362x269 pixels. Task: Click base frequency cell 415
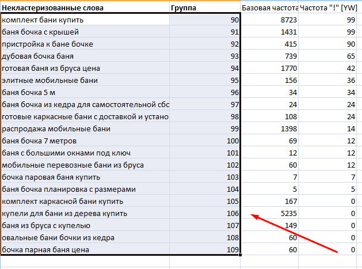(x=269, y=44)
